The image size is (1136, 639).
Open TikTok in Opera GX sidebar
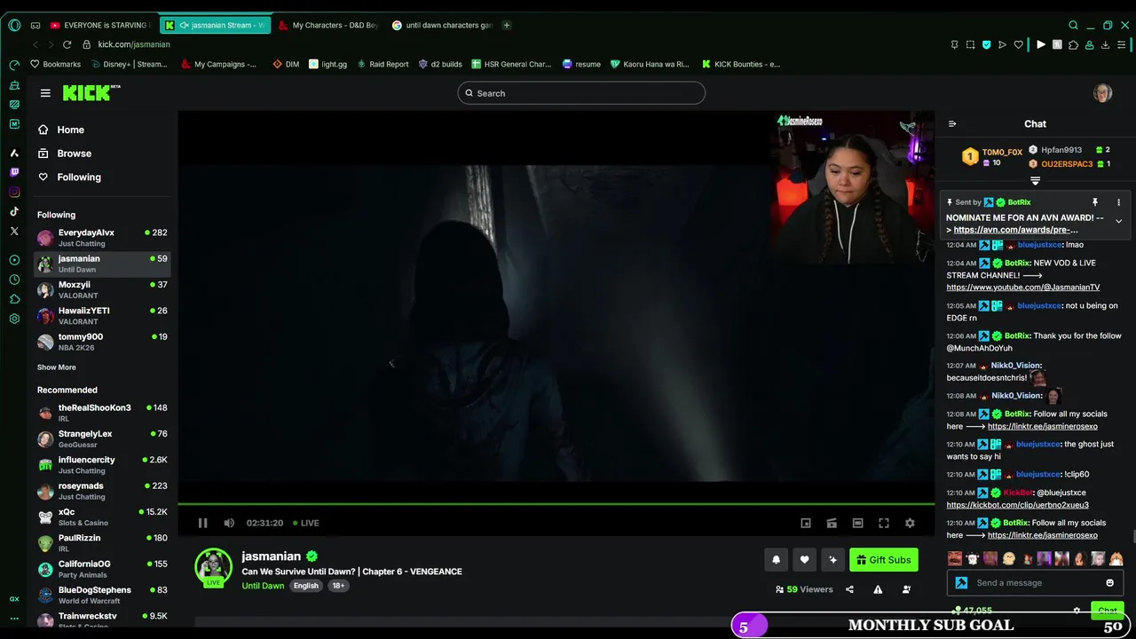pos(14,211)
